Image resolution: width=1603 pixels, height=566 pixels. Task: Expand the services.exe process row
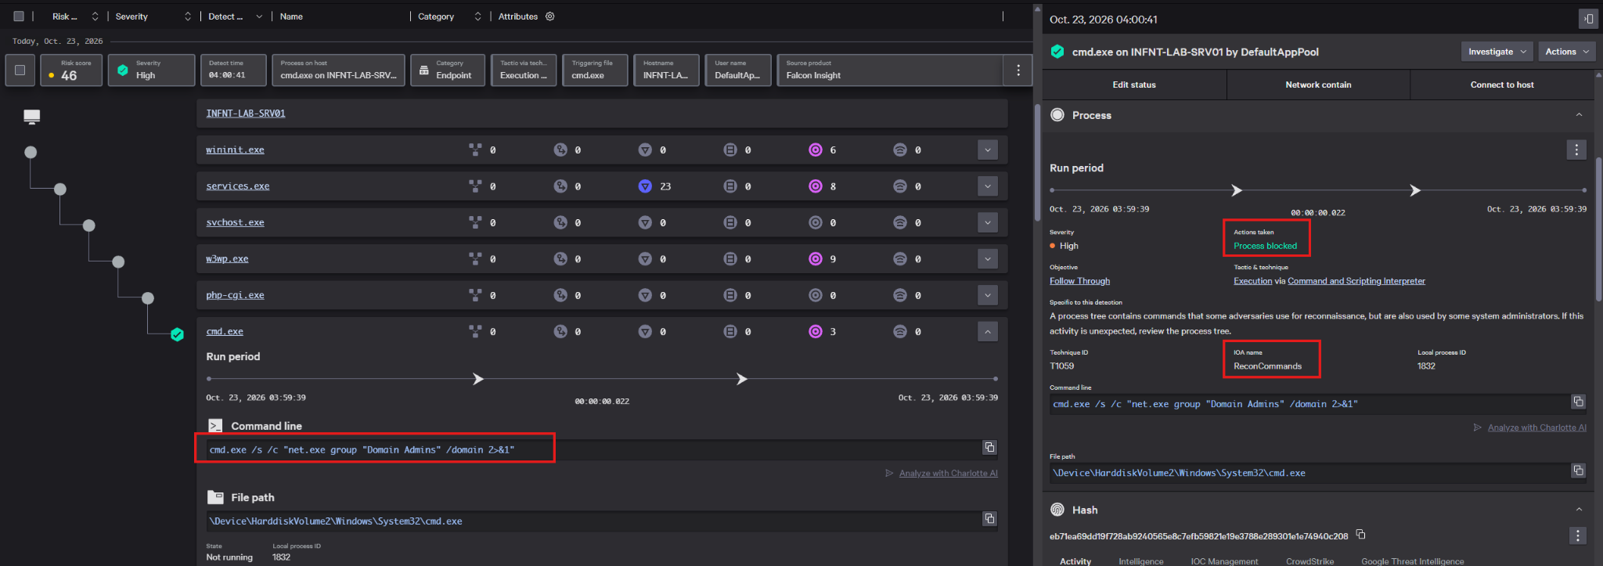(x=988, y=186)
